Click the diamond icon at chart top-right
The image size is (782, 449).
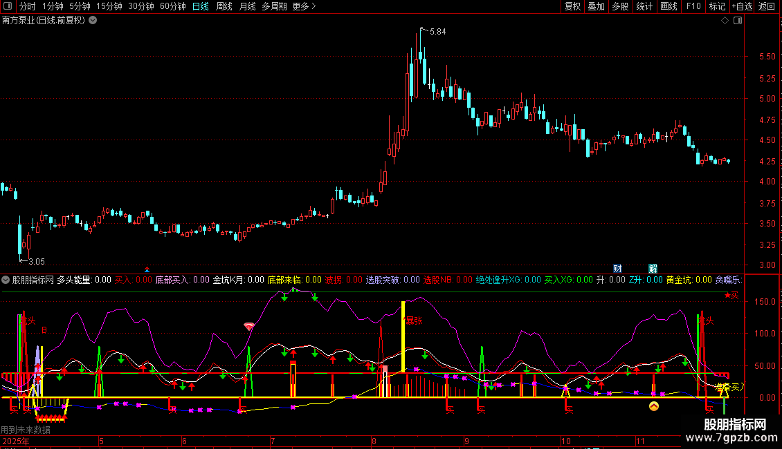point(725,21)
